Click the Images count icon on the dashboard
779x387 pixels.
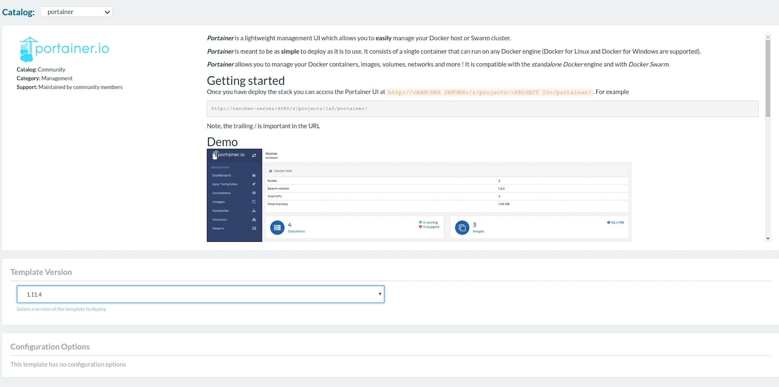tap(462, 227)
